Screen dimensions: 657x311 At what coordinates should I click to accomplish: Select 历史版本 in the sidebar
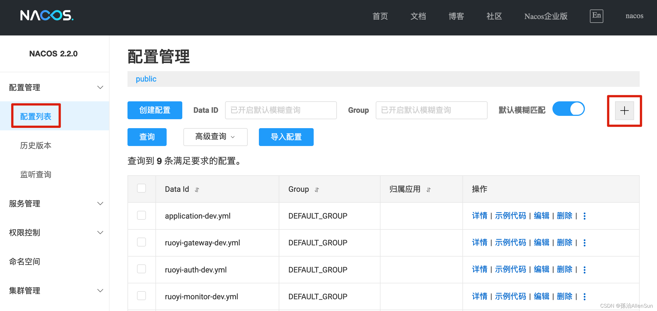[36, 145]
